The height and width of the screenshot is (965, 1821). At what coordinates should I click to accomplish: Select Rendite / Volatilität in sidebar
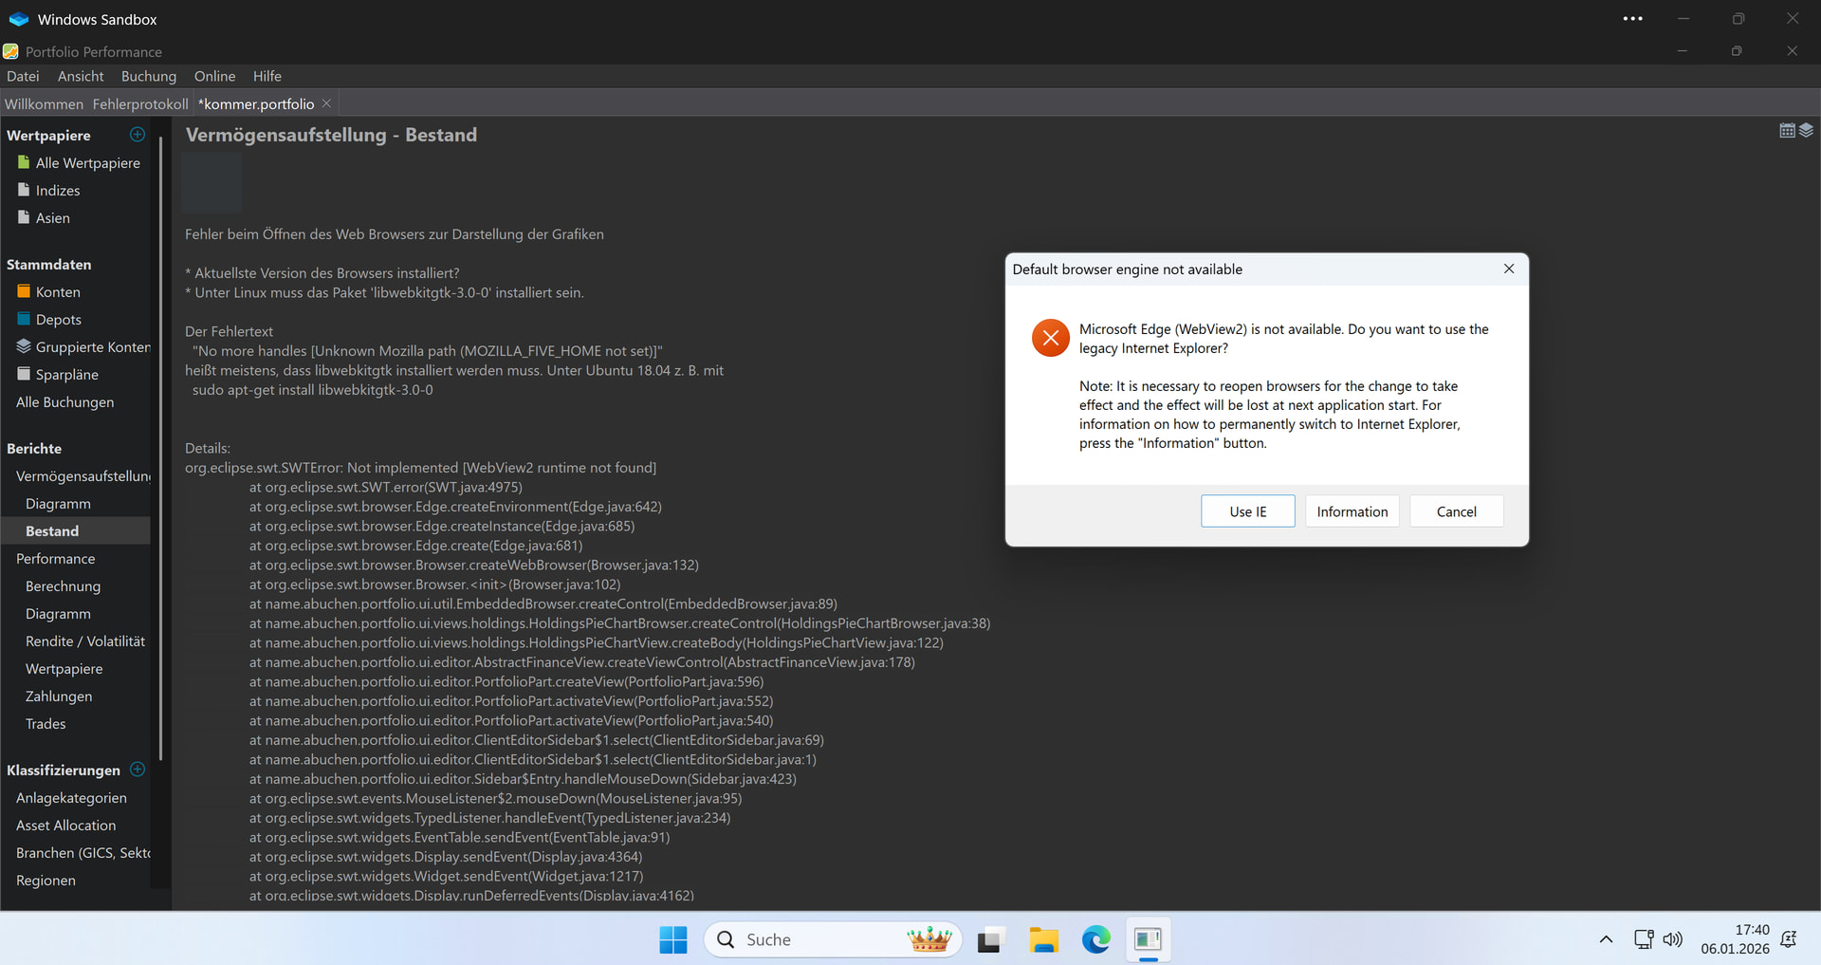(x=85, y=641)
